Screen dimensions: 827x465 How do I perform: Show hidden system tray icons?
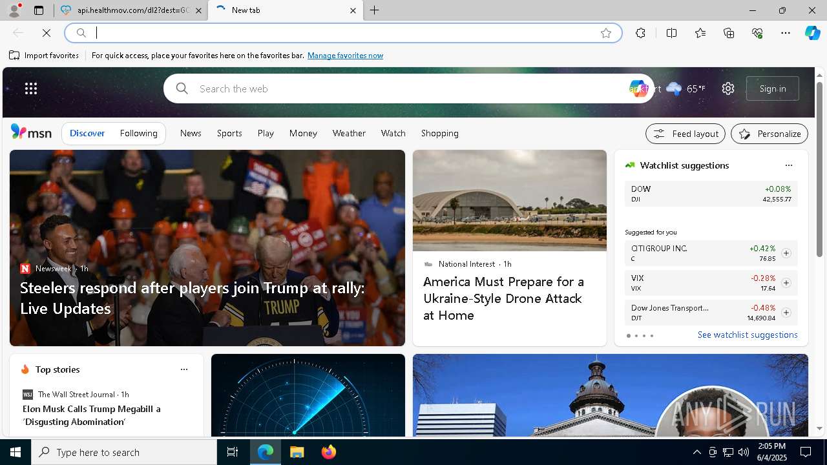pyautogui.click(x=696, y=452)
